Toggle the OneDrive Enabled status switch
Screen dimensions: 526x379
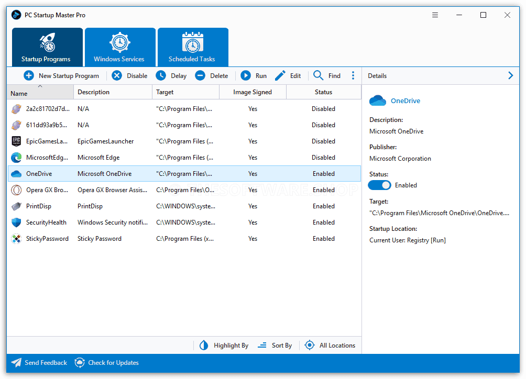(379, 185)
